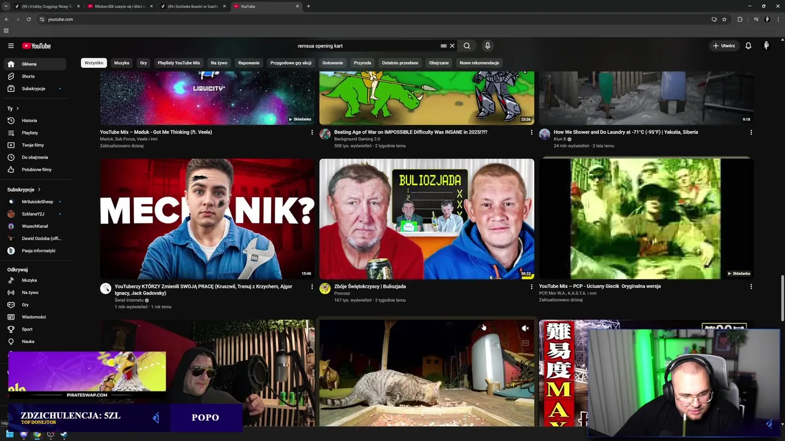The image size is (785, 441).
Task: Open the YouTube hamburger guide menu
Action: point(10,46)
